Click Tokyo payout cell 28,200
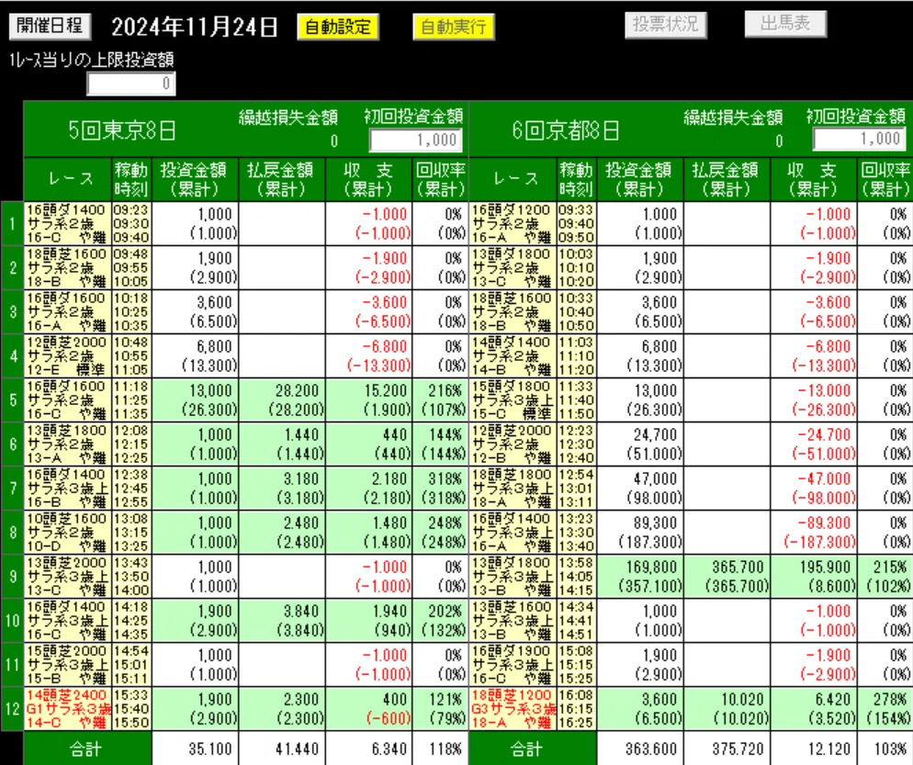 click(x=282, y=400)
